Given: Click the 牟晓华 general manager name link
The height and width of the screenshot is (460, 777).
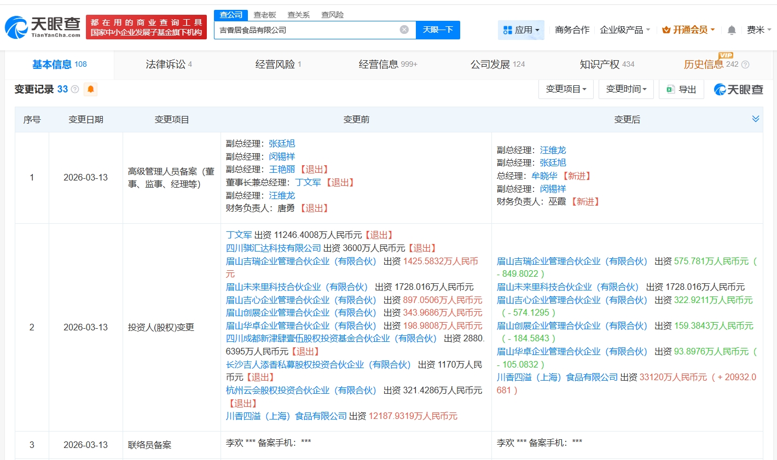Looking at the screenshot, I should 544,176.
